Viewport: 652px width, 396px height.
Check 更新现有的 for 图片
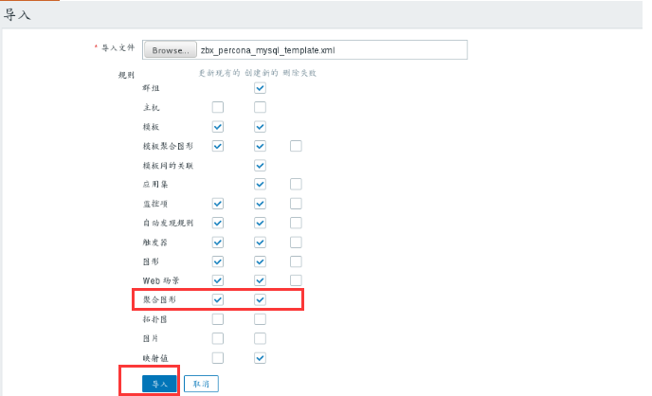point(217,338)
